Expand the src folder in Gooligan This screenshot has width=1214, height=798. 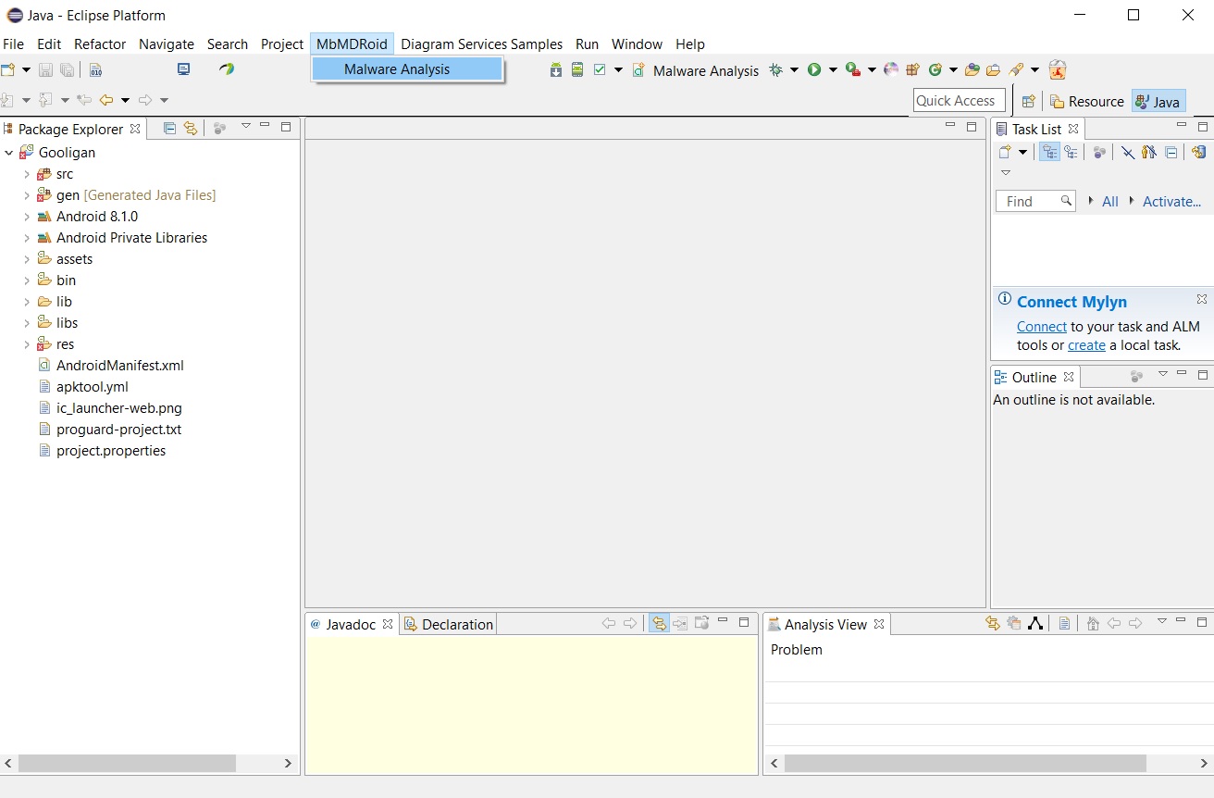point(27,174)
